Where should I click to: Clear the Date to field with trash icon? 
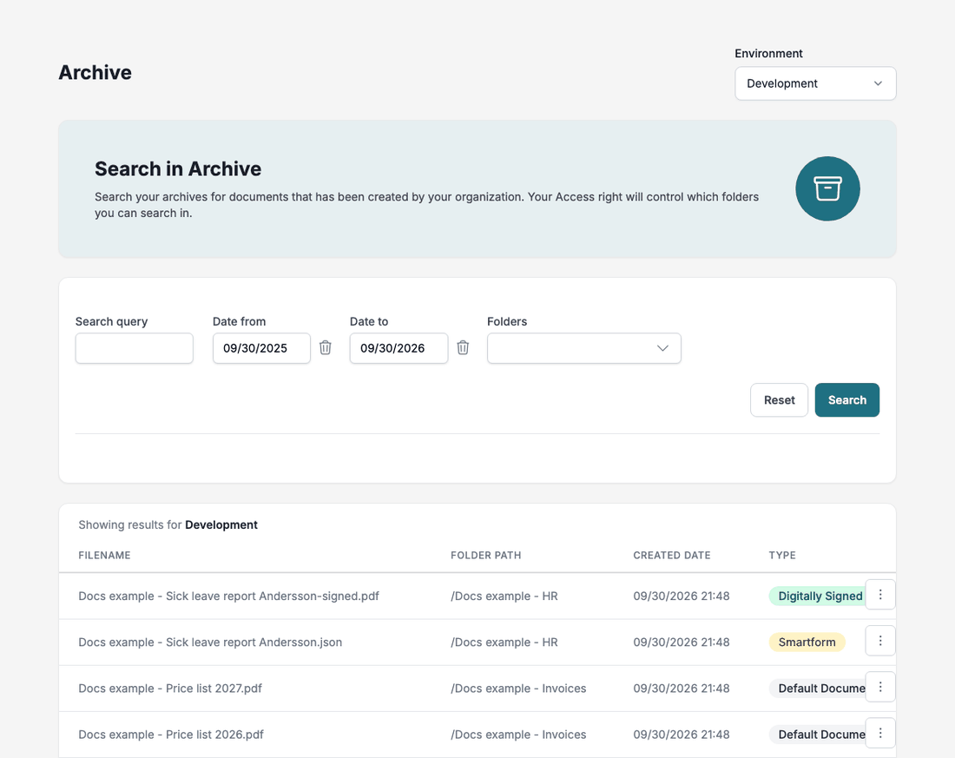[x=463, y=348]
